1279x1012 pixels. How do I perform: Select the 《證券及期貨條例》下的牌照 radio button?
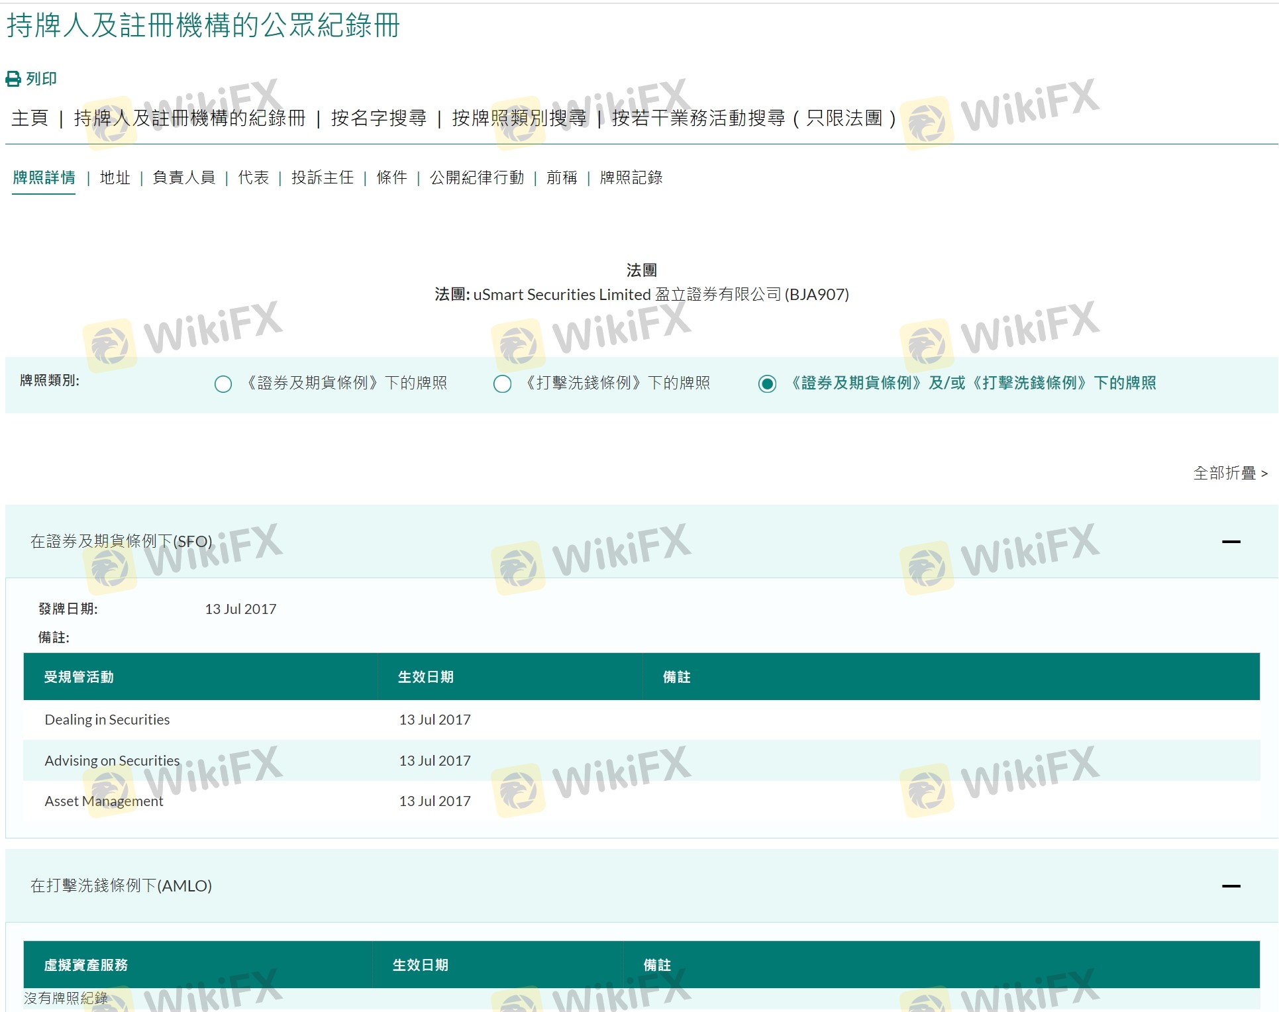click(223, 384)
